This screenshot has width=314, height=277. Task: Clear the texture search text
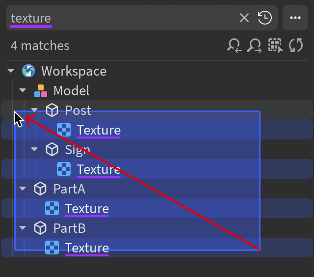pos(244,18)
